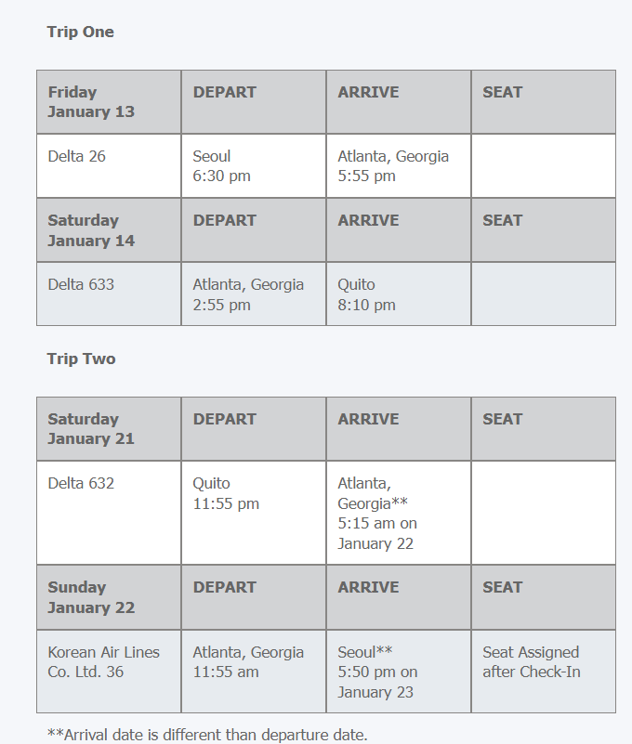Click Atlanta 11:55 am departure cell
Screen dimensions: 632x744
tap(248, 661)
